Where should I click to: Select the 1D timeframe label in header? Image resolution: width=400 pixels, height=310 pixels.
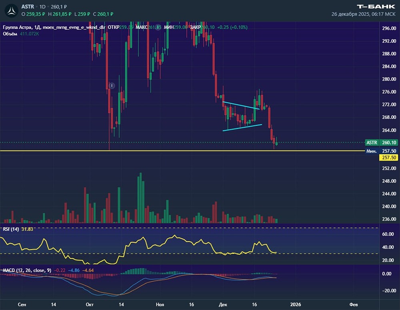[x=42, y=7]
